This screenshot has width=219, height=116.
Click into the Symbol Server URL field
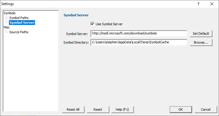139,34
